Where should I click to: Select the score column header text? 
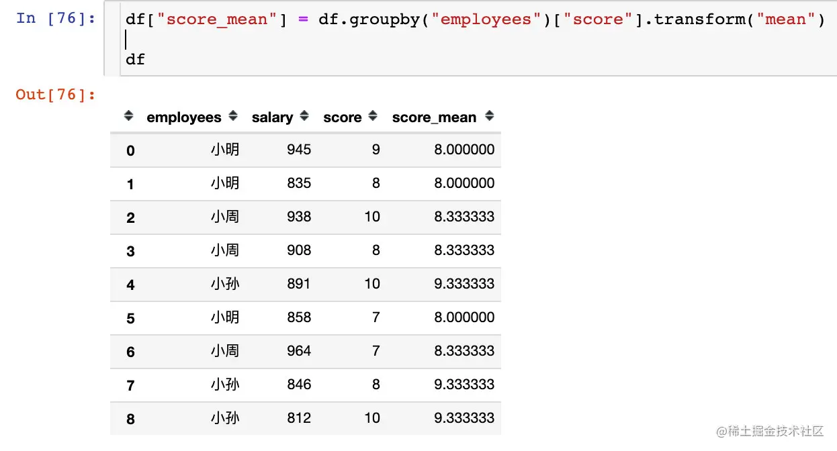(x=343, y=117)
